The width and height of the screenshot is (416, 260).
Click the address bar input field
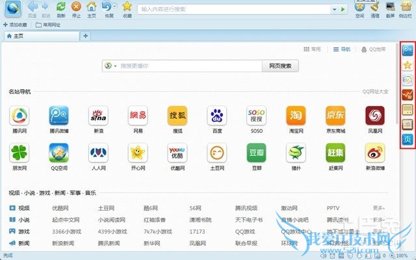[x=234, y=9]
